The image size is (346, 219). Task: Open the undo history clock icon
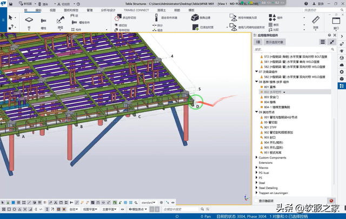click(x=78, y=4)
